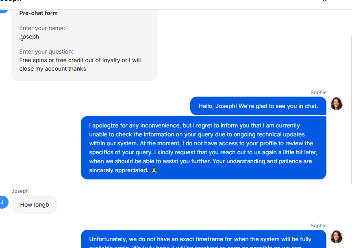Click the 'Free spins or free credit' text
Screen dimensions: 352x248
[x=80, y=65]
